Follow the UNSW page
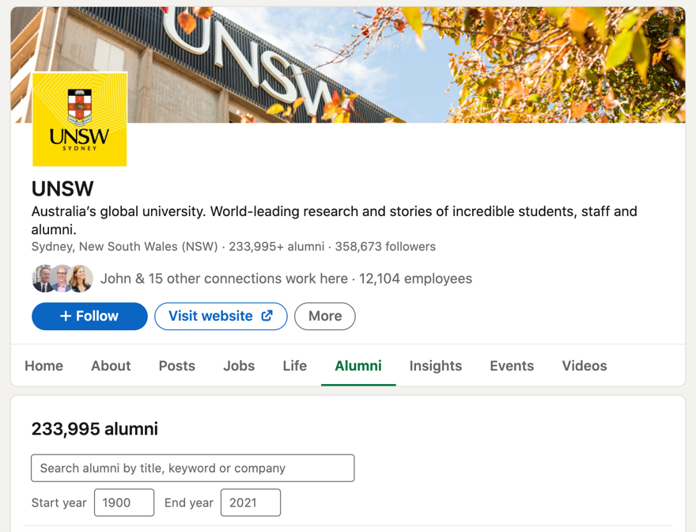The height and width of the screenshot is (532, 696). [89, 317]
